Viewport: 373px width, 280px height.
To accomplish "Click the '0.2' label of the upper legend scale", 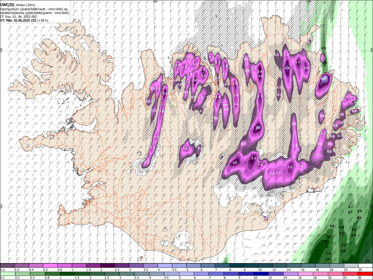I will click(x=2, y=270).
